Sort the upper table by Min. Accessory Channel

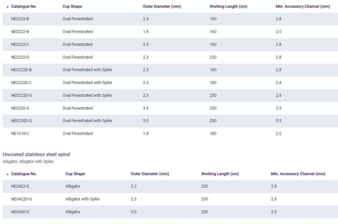[302, 7]
